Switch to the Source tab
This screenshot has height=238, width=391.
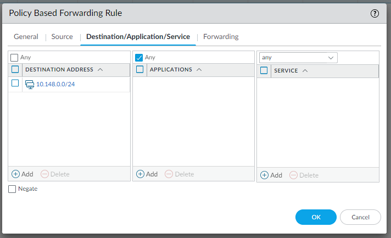tap(62, 37)
